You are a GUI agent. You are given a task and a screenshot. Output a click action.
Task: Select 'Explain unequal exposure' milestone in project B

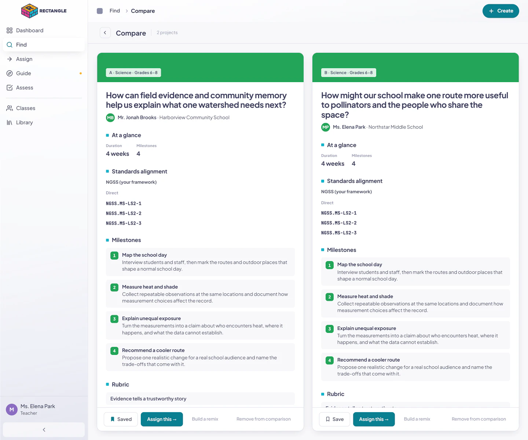point(415,335)
